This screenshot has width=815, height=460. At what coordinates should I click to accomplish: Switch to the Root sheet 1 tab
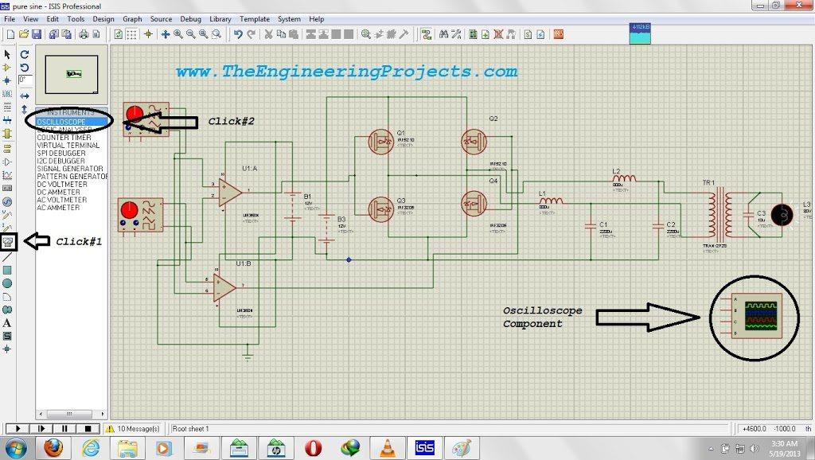191,428
